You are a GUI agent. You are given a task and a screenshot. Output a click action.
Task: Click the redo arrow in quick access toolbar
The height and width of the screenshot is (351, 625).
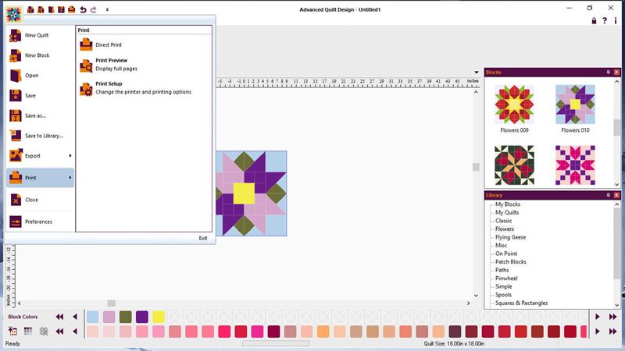pyautogui.click(x=94, y=9)
